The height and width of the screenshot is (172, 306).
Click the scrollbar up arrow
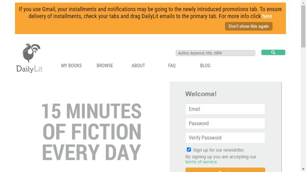(303, 3)
